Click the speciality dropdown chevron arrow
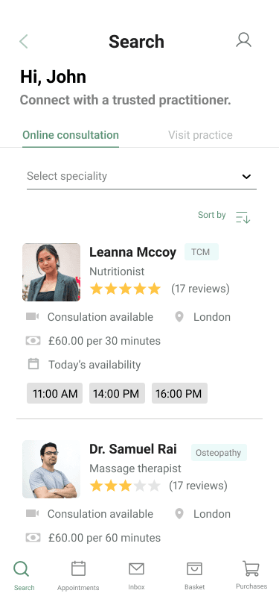 click(x=246, y=177)
